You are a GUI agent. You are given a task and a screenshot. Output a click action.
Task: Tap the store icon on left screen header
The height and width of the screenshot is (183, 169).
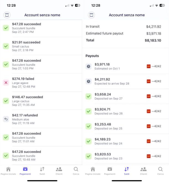click(7, 15)
